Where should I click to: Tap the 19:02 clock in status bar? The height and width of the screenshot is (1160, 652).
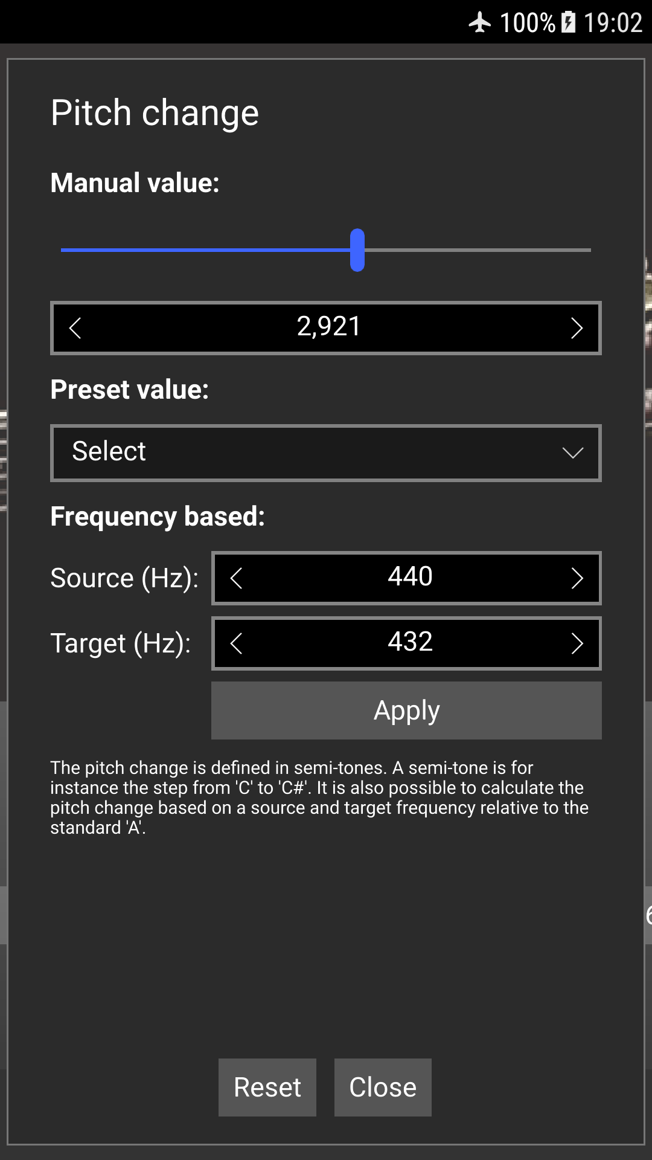pyautogui.click(x=613, y=22)
